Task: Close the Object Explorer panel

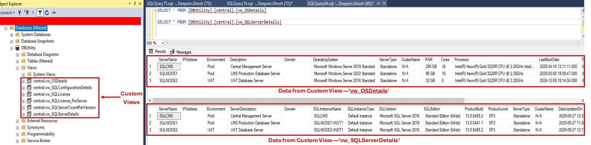Action: click(x=140, y=4)
